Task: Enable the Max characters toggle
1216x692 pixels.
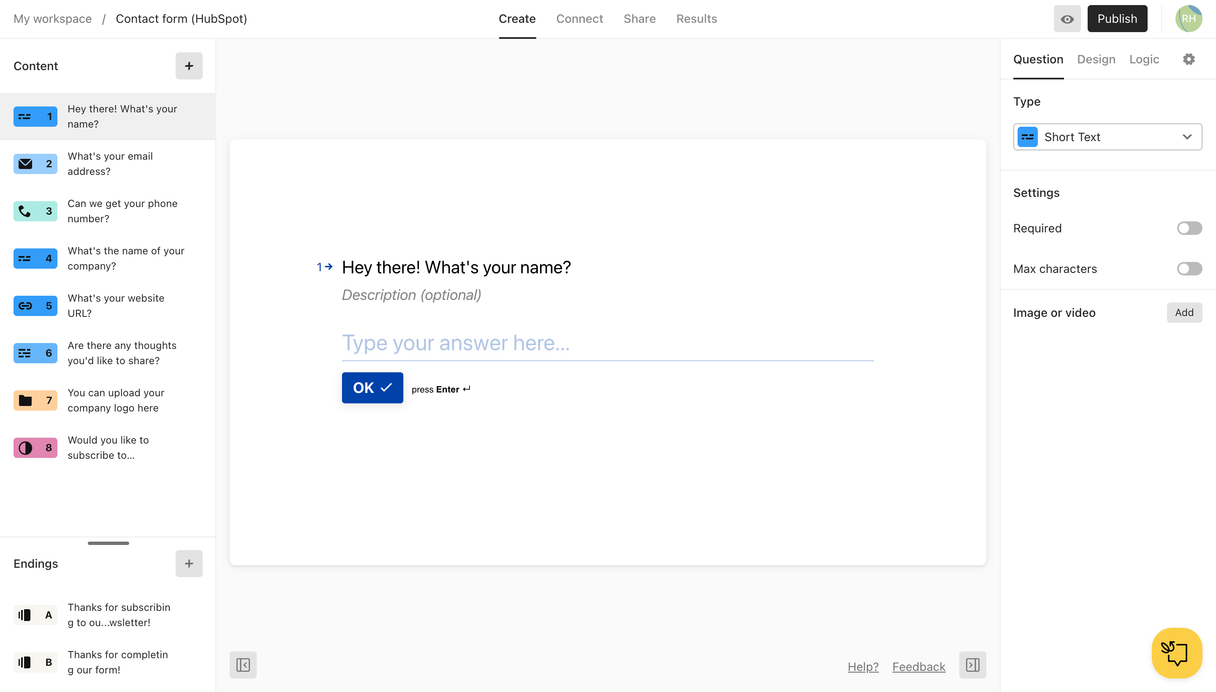Action: (1189, 269)
